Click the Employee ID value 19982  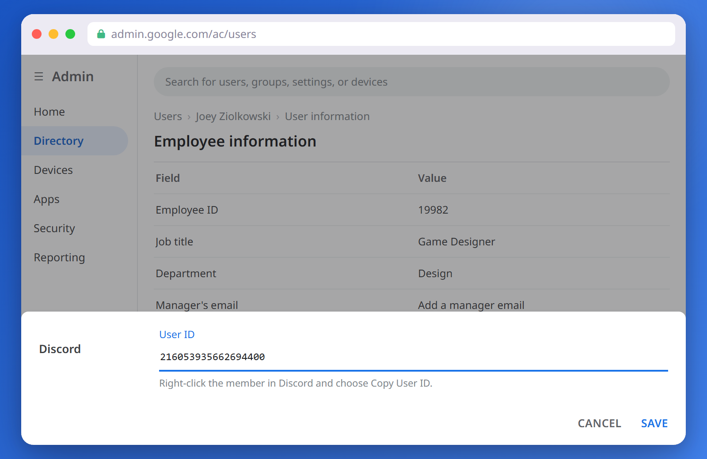433,210
